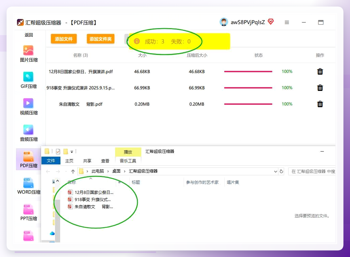Click the Explorer search box

click(312, 172)
